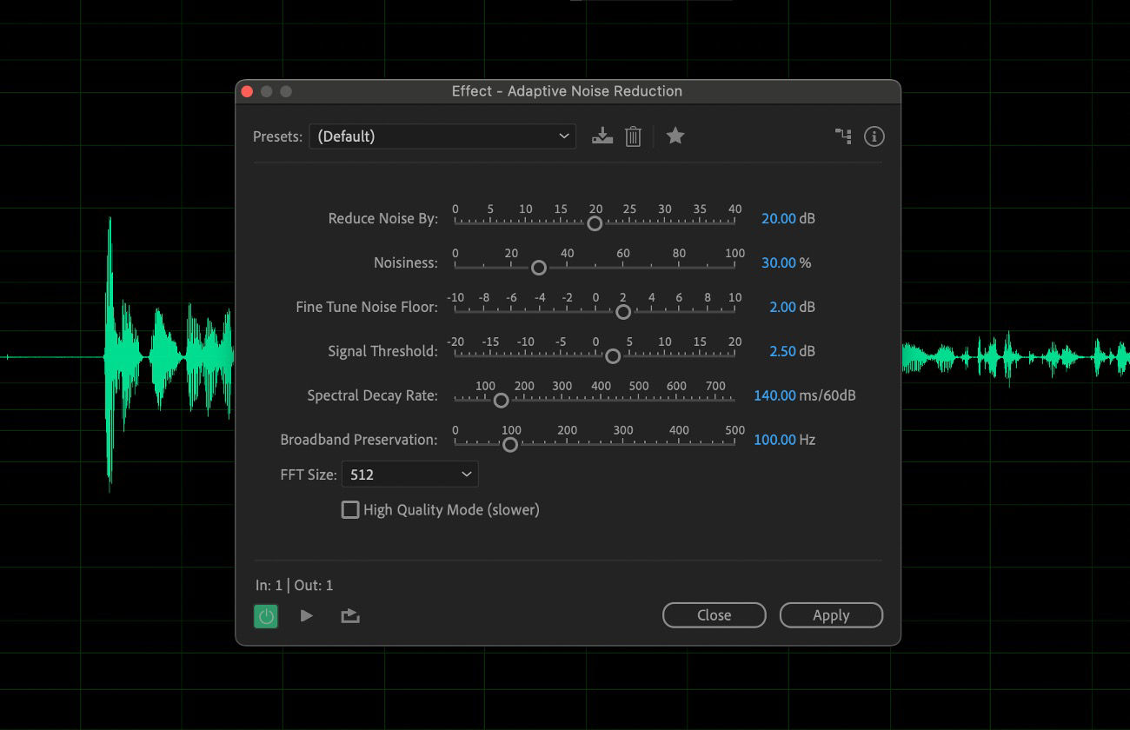
Task: Click the Apply button
Action: [x=830, y=614]
